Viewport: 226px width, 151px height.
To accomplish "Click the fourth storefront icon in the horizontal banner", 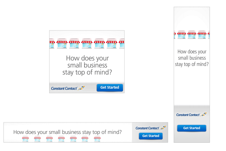I will pos(62,139).
